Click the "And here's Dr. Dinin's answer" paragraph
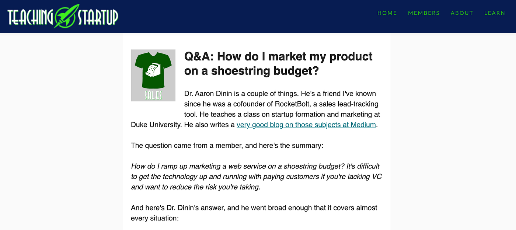 pos(254,208)
